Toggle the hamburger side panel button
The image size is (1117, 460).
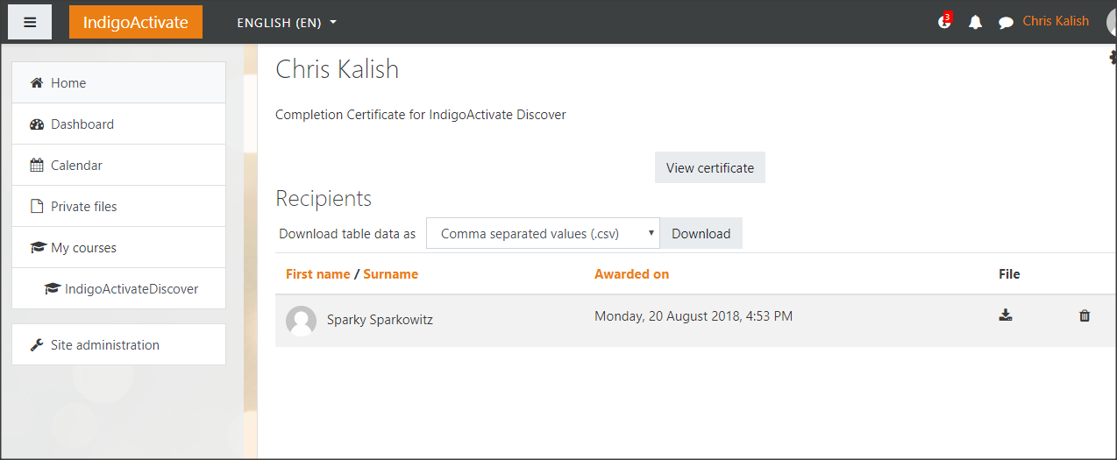30,23
